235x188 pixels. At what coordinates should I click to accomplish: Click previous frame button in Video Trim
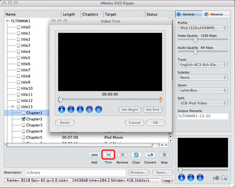pyautogui.click(x=89, y=109)
